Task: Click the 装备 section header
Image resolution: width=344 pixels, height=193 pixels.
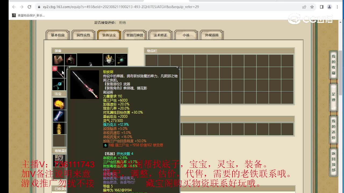Action: point(90,51)
